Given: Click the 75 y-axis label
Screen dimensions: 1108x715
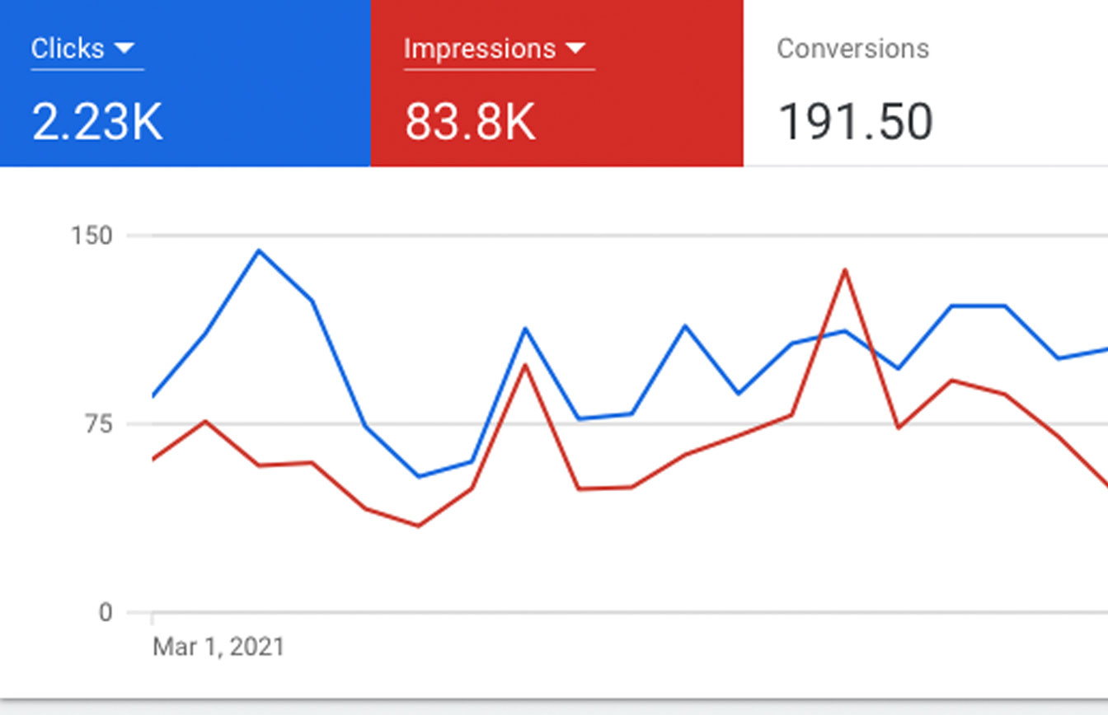Looking at the screenshot, I should click(96, 424).
